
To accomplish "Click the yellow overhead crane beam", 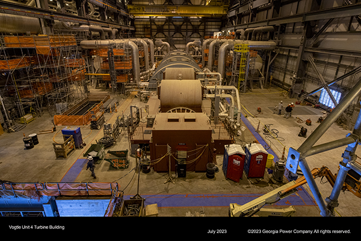I will click(177, 10).
